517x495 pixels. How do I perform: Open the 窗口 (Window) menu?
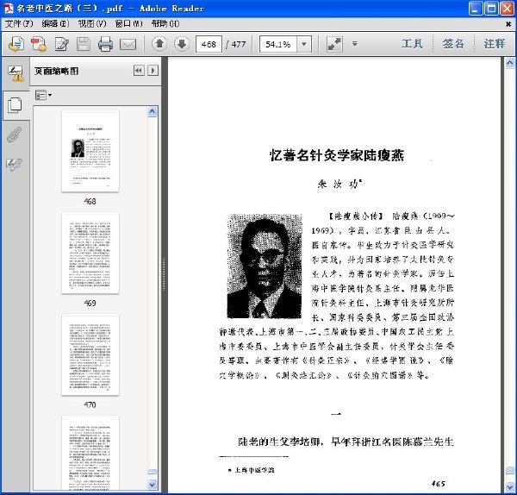click(x=128, y=23)
